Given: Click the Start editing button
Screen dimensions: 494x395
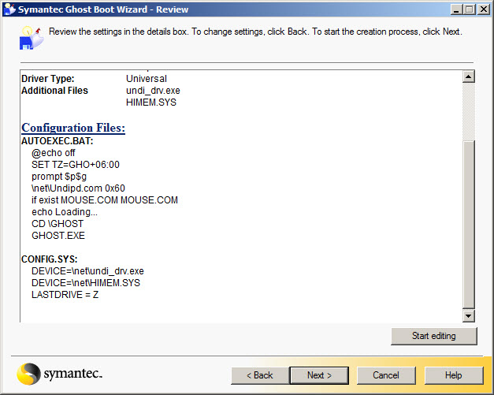Looking at the screenshot, I should click(434, 336).
